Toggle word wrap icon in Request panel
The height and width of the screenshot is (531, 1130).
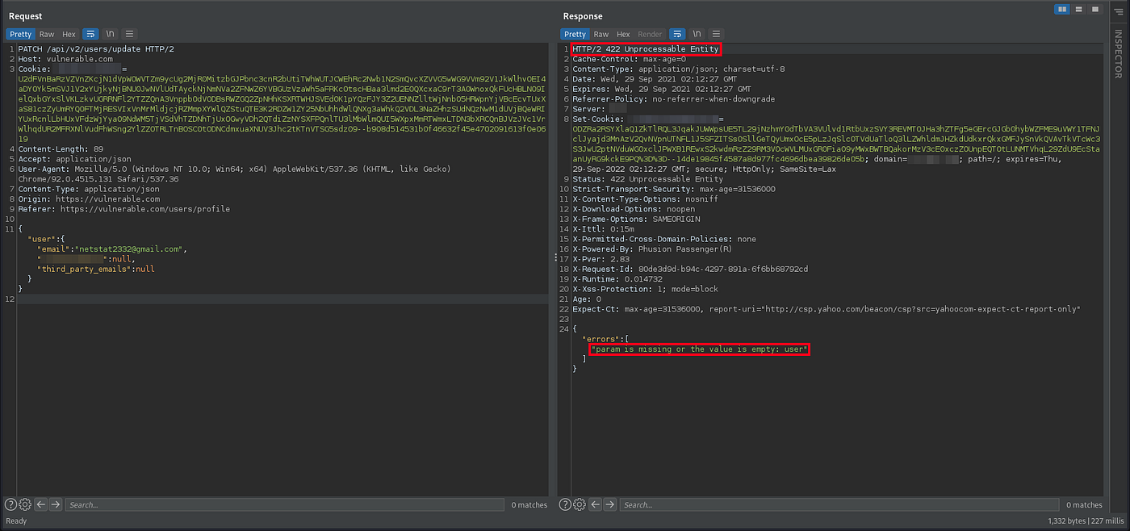pyautogui.click(x=90, y=34)
